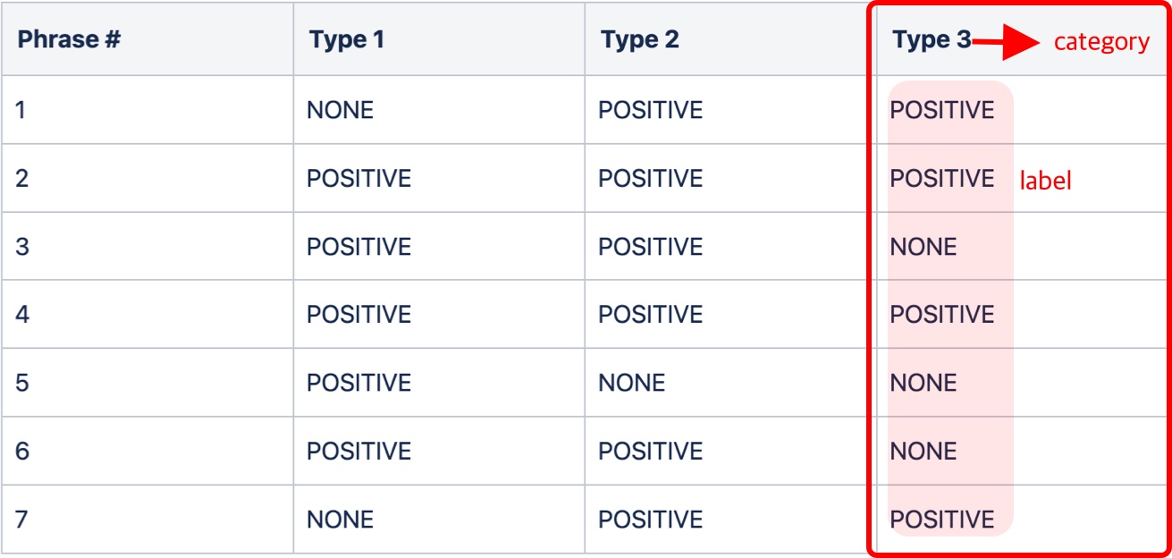Click the red "label" annotation text
The image size is (1172, 558).
point(1045,181)
